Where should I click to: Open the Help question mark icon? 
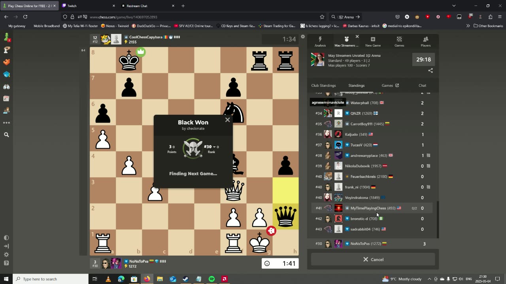click(x=6, y=263)
